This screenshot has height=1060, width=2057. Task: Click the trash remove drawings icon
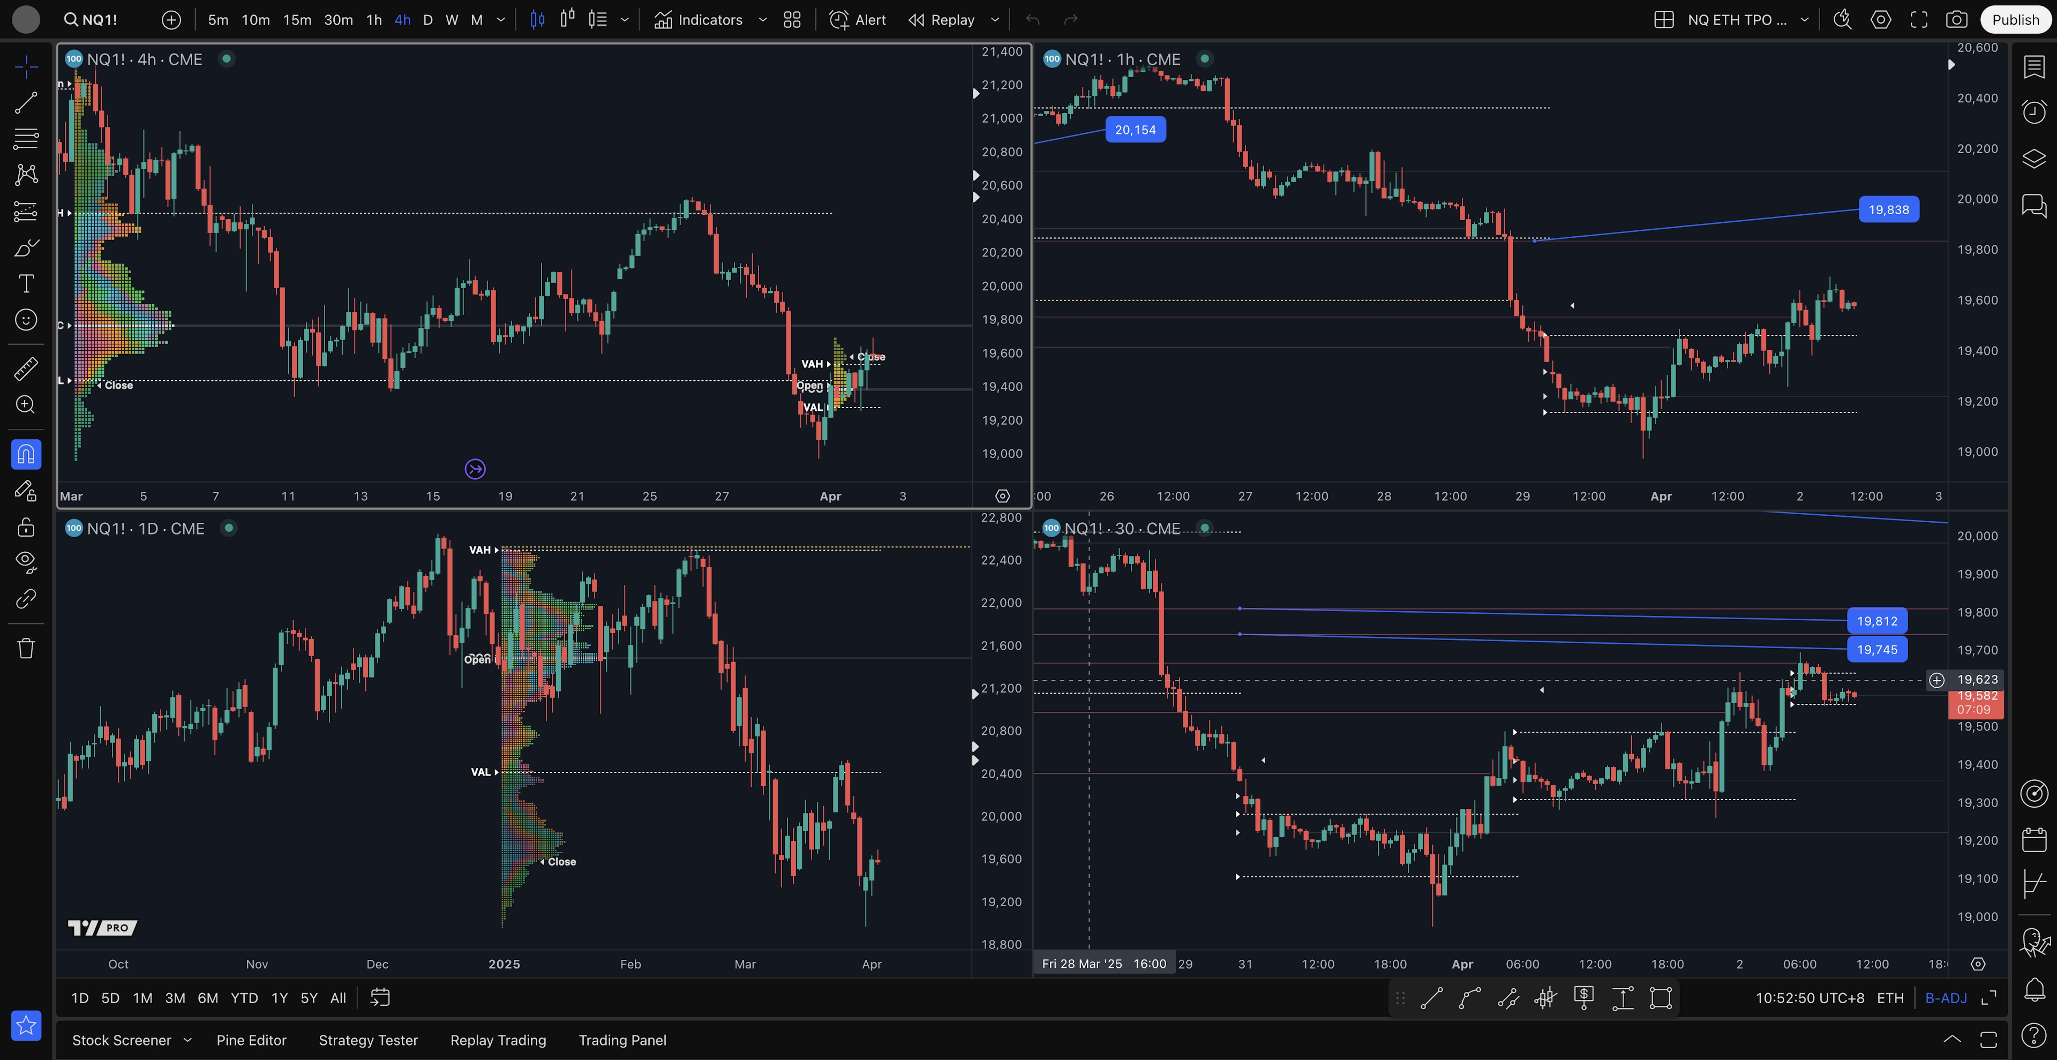26,648
